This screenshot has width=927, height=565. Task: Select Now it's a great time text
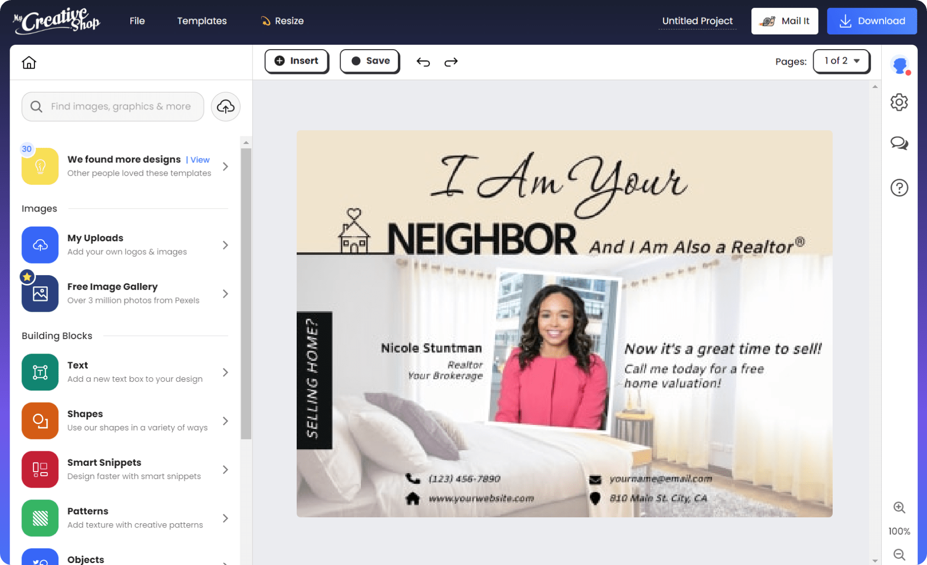tap(723, 349)
